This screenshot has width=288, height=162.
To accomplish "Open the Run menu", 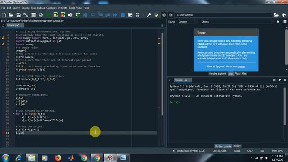I will click(33, 8).
